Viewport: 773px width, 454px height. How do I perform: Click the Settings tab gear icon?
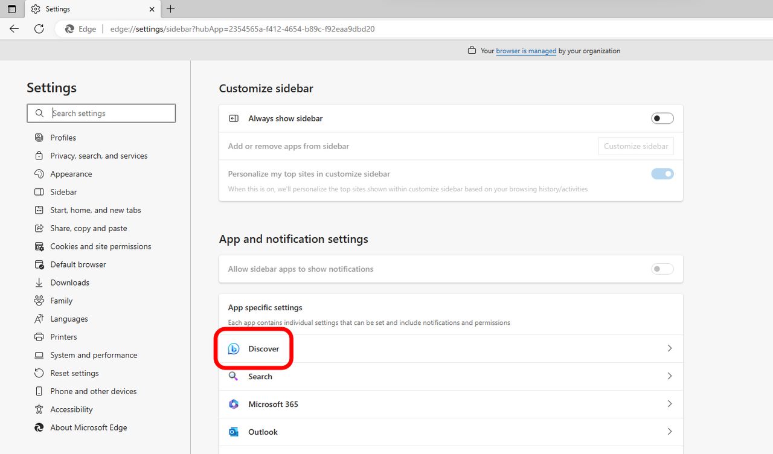pos(36,9)
